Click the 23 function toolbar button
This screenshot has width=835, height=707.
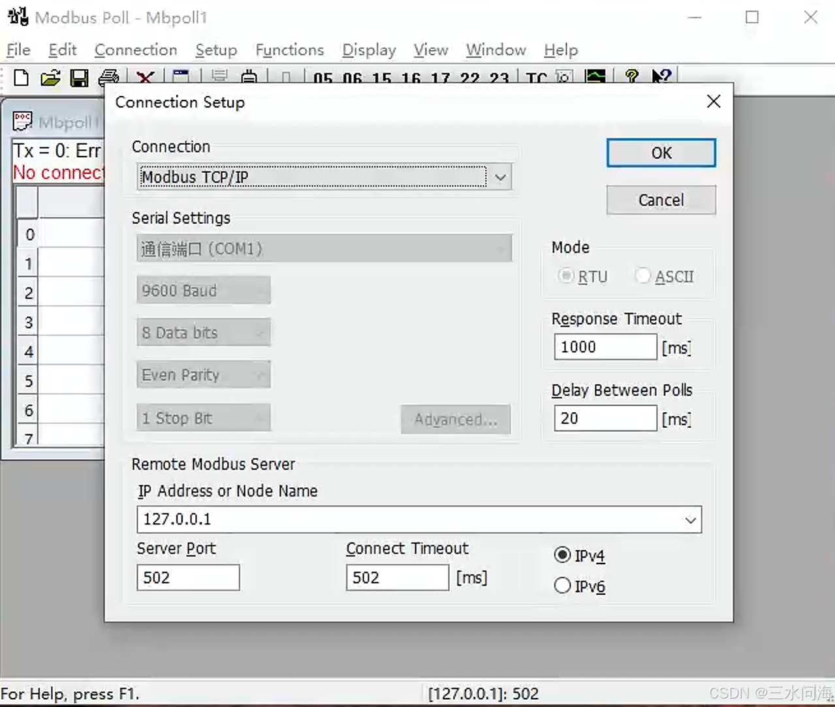499,78
